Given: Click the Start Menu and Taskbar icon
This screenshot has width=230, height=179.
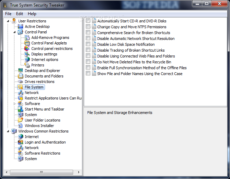Looking at the screenshot, I should click(x=20, y=109).
